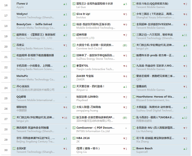The image size is (192, 156).
Task: Click in-app purchase icon beside CamScanner
Action: click(x=74, y=128)
